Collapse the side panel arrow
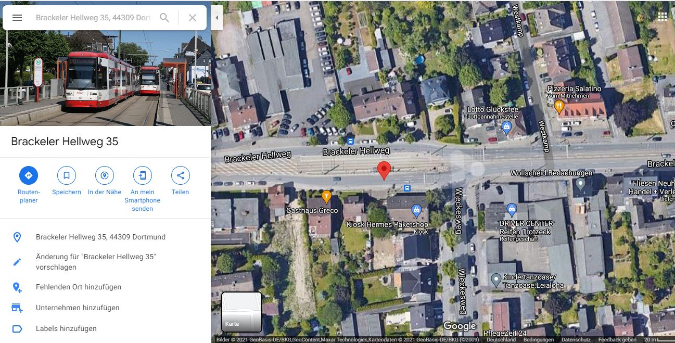This screenshot has width=675, height=343. pyautogui.click(x=217, y=18)
